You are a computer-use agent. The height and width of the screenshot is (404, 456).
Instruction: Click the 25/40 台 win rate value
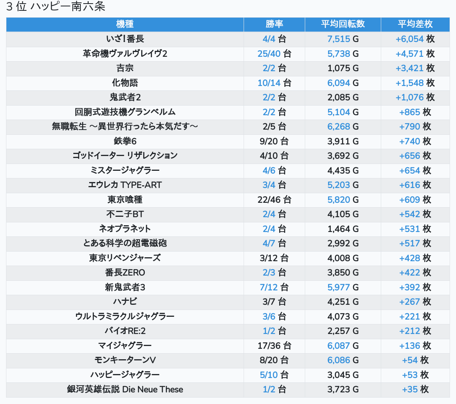click(x=274, y=54)
